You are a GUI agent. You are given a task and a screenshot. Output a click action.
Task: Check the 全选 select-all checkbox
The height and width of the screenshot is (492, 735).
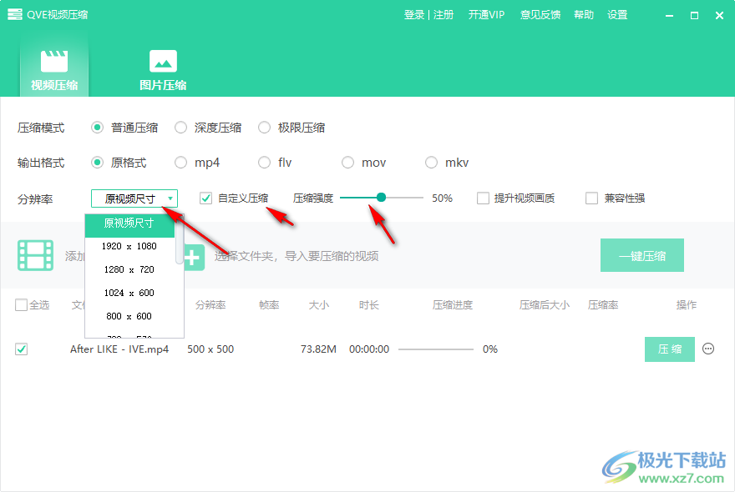tap(21, 304)
